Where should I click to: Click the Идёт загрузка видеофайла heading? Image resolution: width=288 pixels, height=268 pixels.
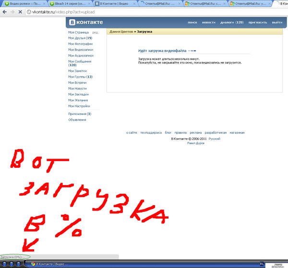coord(162,51)
